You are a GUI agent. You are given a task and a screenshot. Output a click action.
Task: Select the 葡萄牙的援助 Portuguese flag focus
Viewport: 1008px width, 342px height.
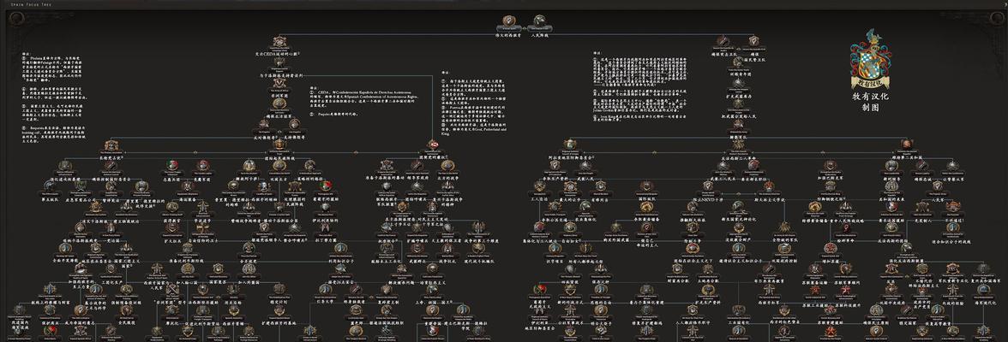coord(326,187)
